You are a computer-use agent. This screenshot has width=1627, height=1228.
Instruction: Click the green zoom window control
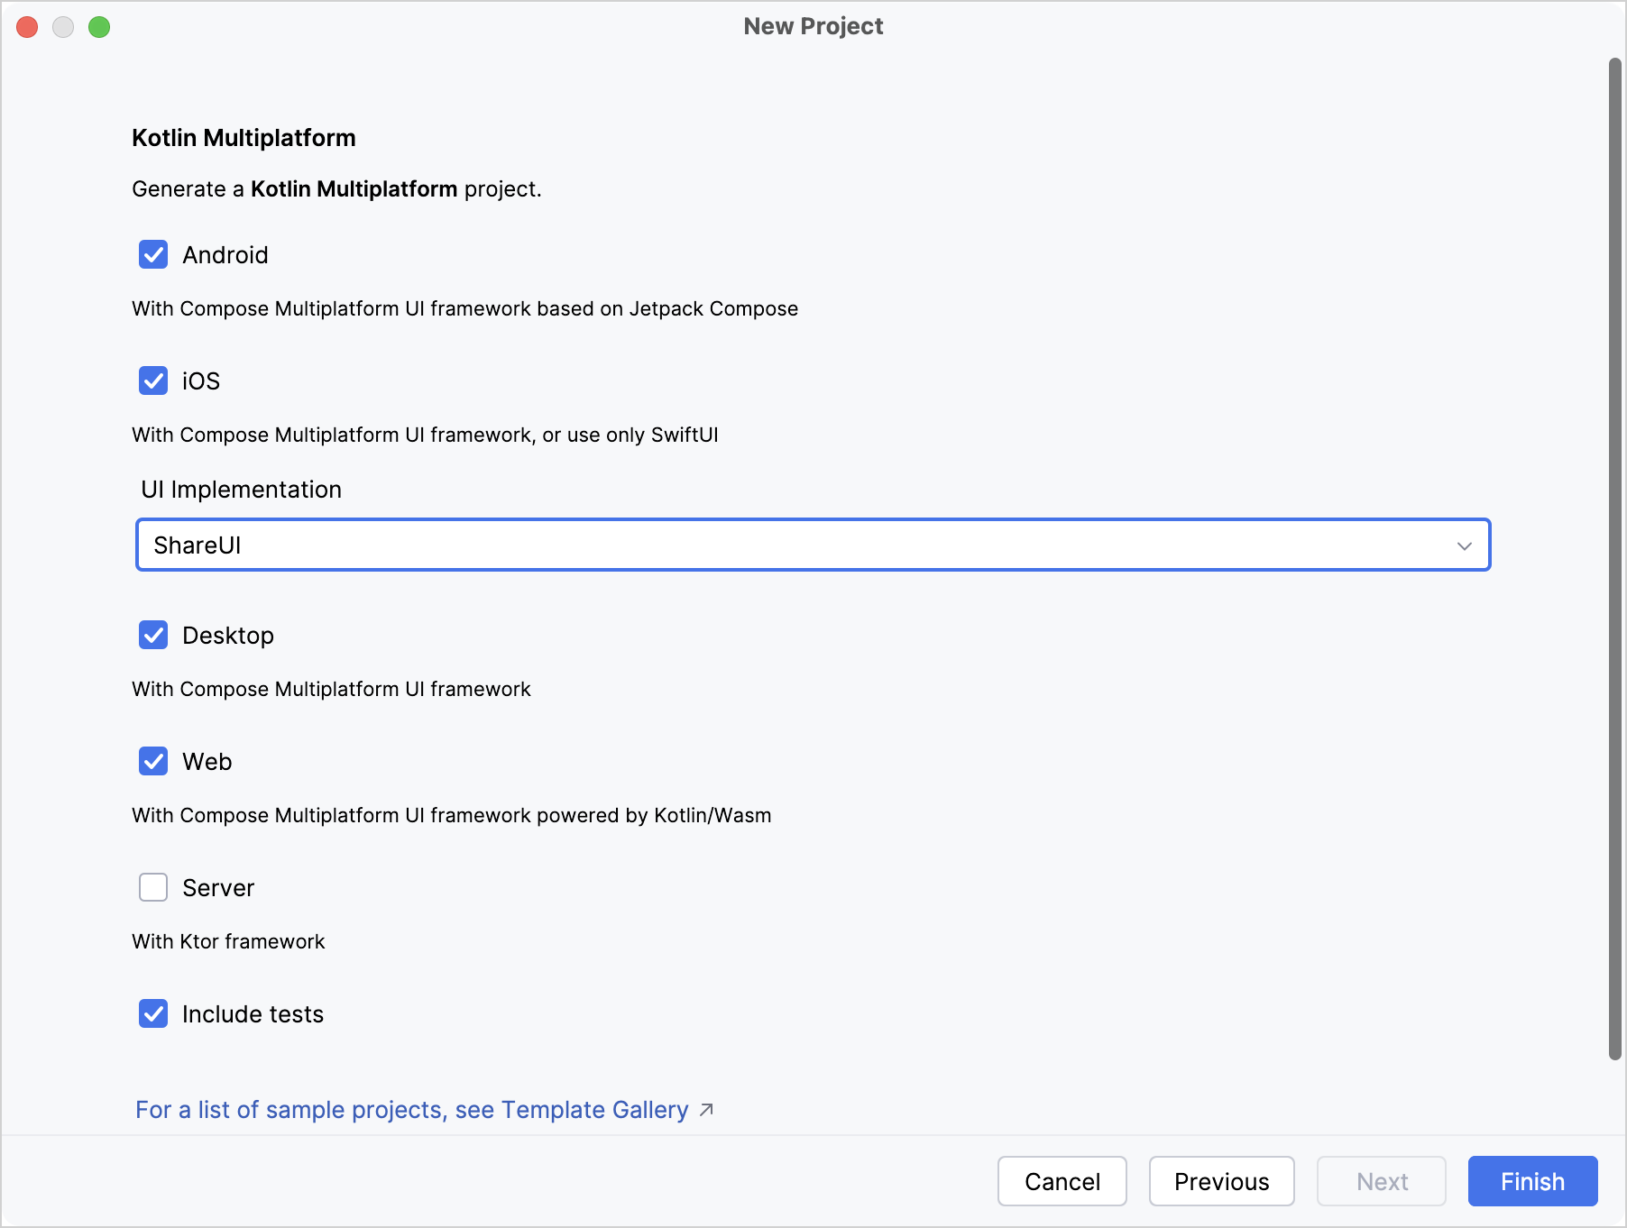100,27
